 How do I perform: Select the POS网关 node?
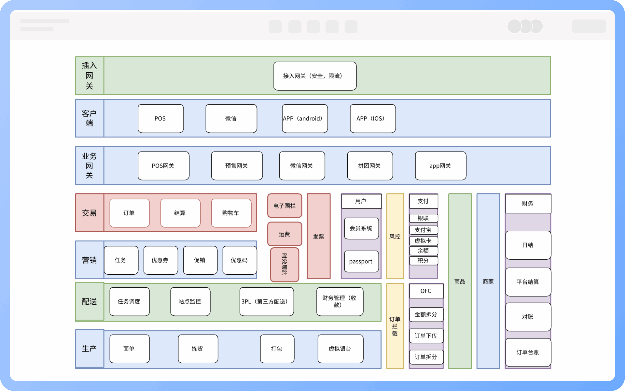click(x=163, y=166)
